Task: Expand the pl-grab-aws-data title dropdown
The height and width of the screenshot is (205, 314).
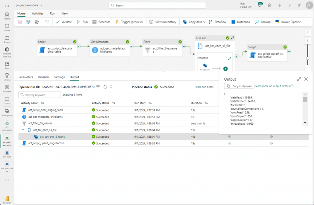Action: click(x=41, y=5)
